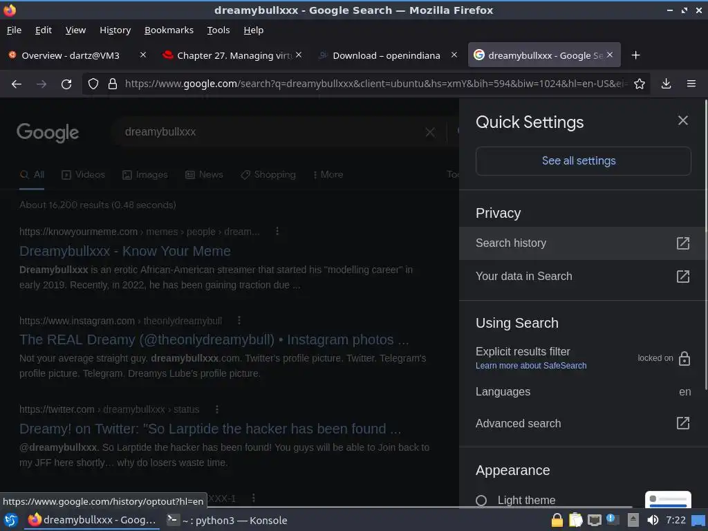Click the Google search input field
Image resolution: width=708 pixels, height=531 pixels.
[x=271, y=132]
